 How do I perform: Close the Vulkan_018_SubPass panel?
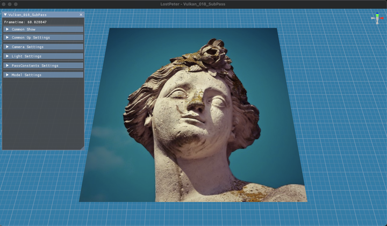click(81, 15)
